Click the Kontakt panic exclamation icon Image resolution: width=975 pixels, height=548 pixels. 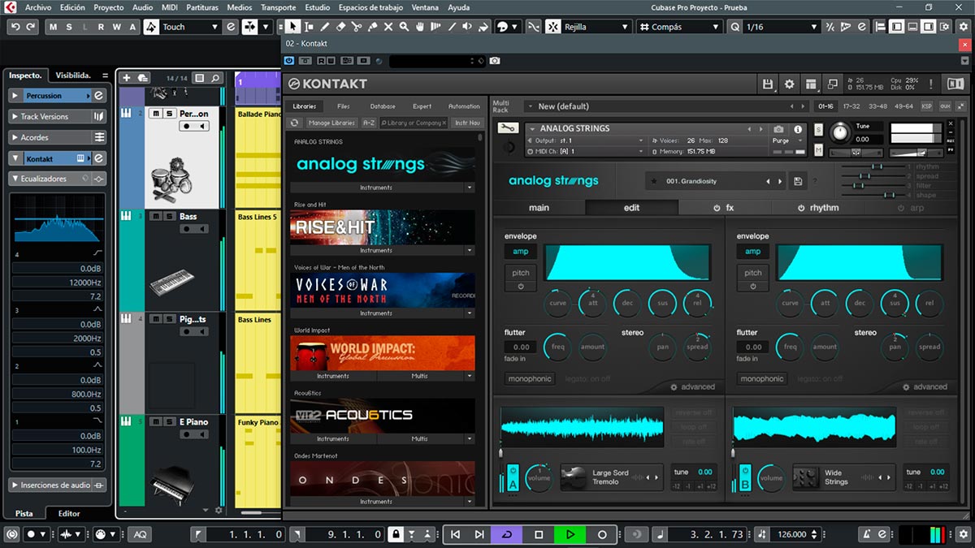point(930,84)
